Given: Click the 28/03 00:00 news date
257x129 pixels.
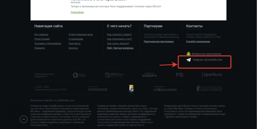Looking at the screenshot, I should (x=75, y=3).
